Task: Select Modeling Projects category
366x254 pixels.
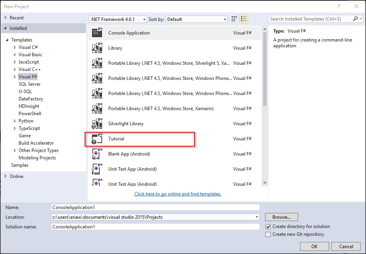Action: coord(37,158)
